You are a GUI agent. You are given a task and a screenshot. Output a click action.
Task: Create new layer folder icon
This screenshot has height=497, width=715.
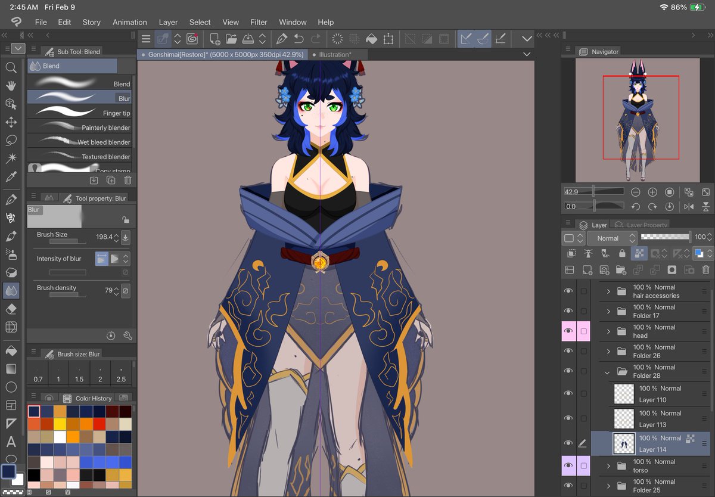coord(621,270)
